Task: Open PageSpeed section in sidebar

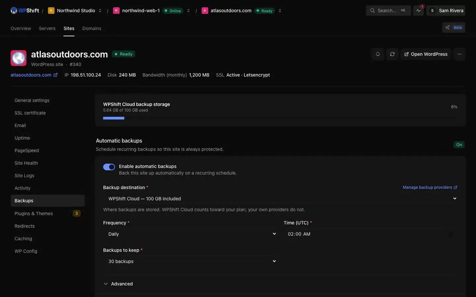Action: pyautogui.click(x=48, y=150)
